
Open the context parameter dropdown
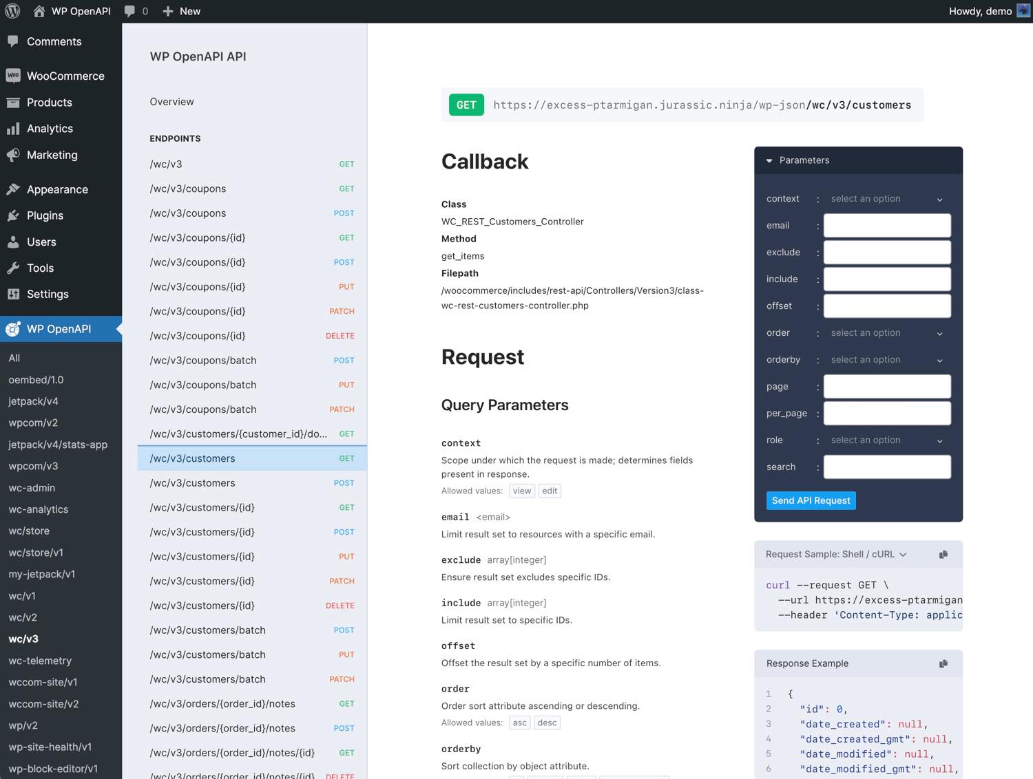(x=887, y=199)
